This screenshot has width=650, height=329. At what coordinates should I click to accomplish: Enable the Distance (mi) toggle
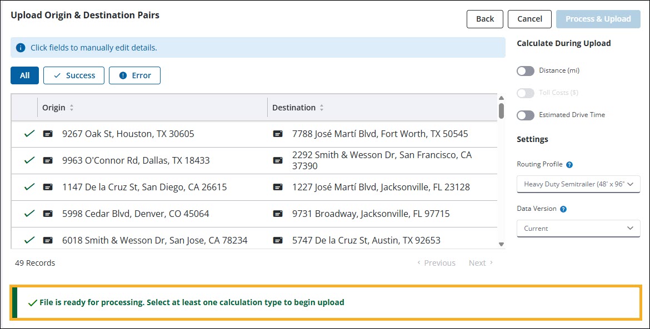click(525, 70)
